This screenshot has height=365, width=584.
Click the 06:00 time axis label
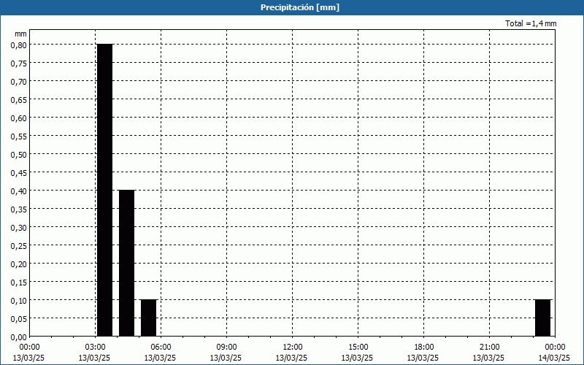coord(161,347)
